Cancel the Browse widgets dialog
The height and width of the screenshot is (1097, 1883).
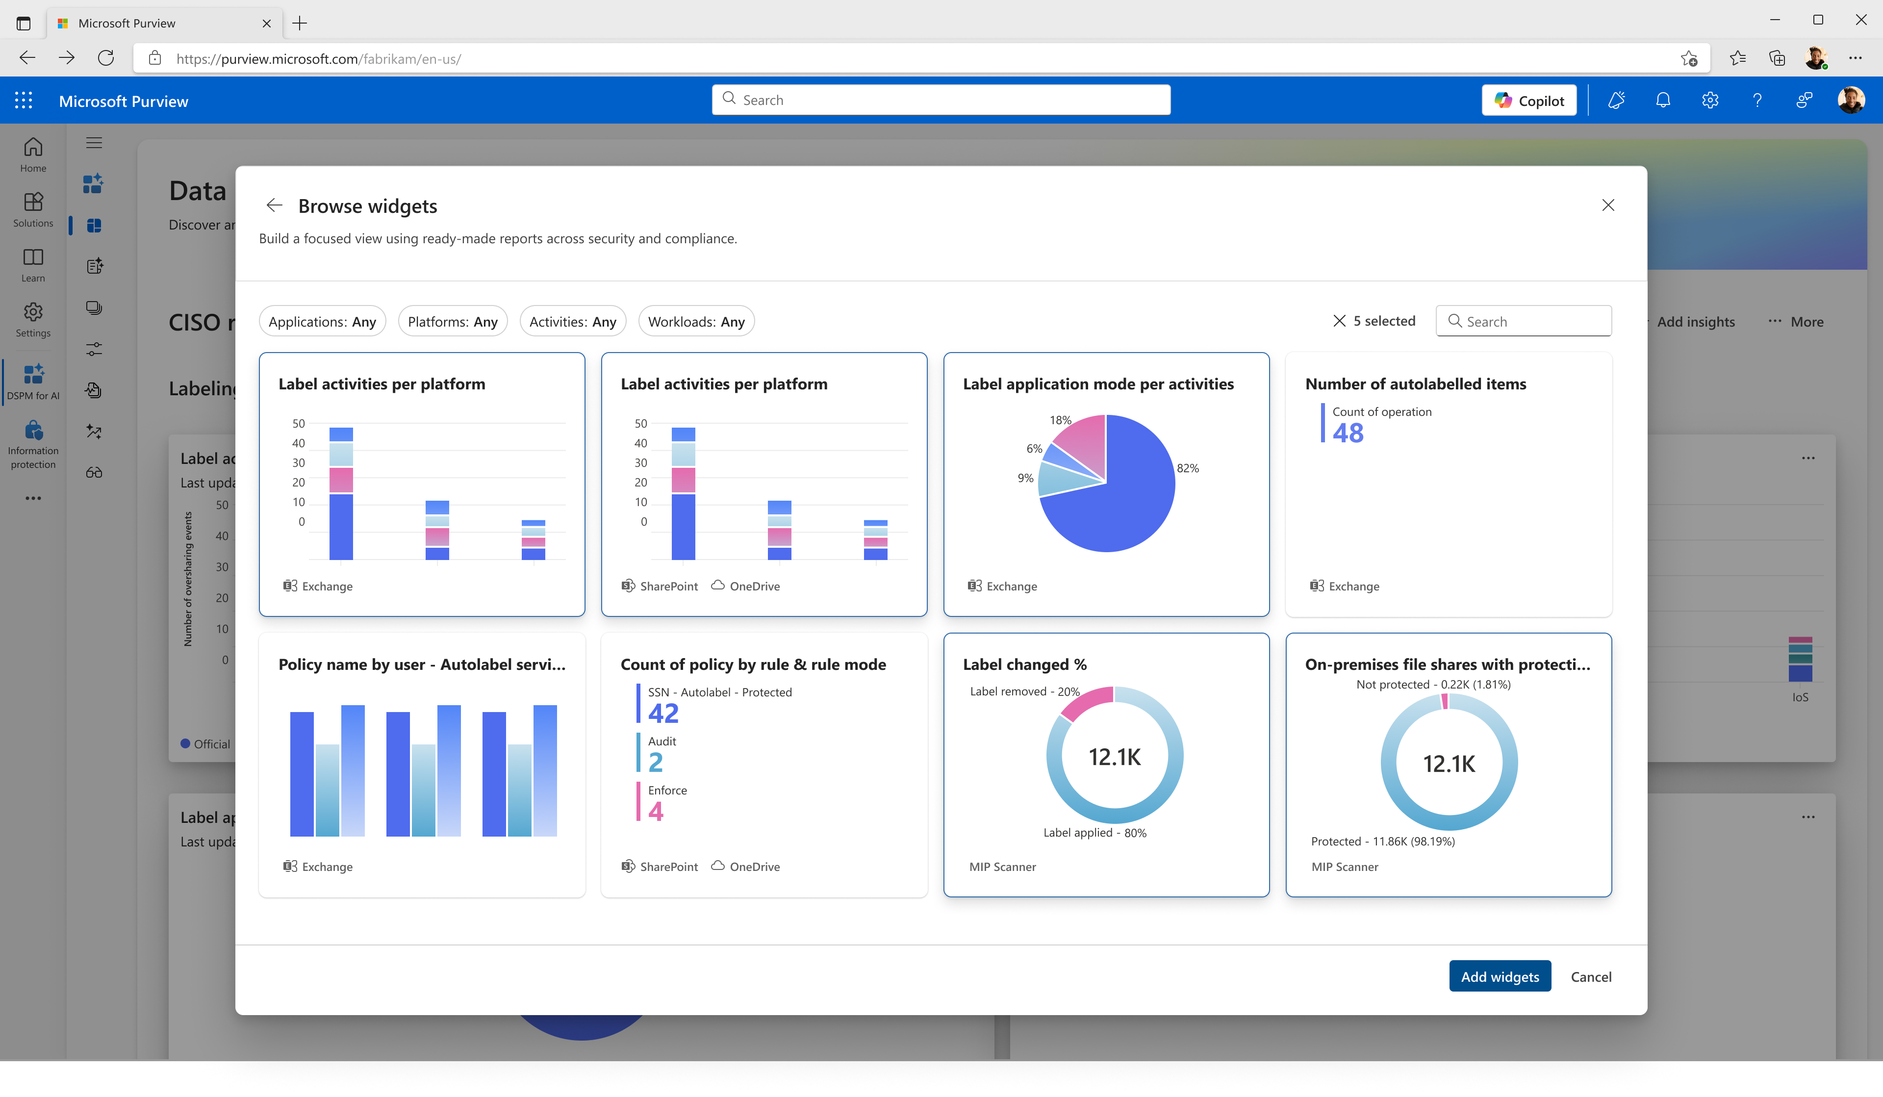1591,977
